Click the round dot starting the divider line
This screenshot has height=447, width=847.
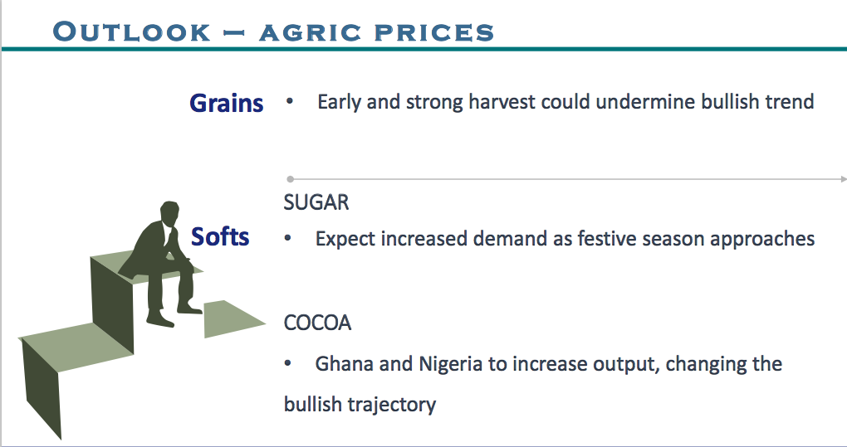[290, 178]
